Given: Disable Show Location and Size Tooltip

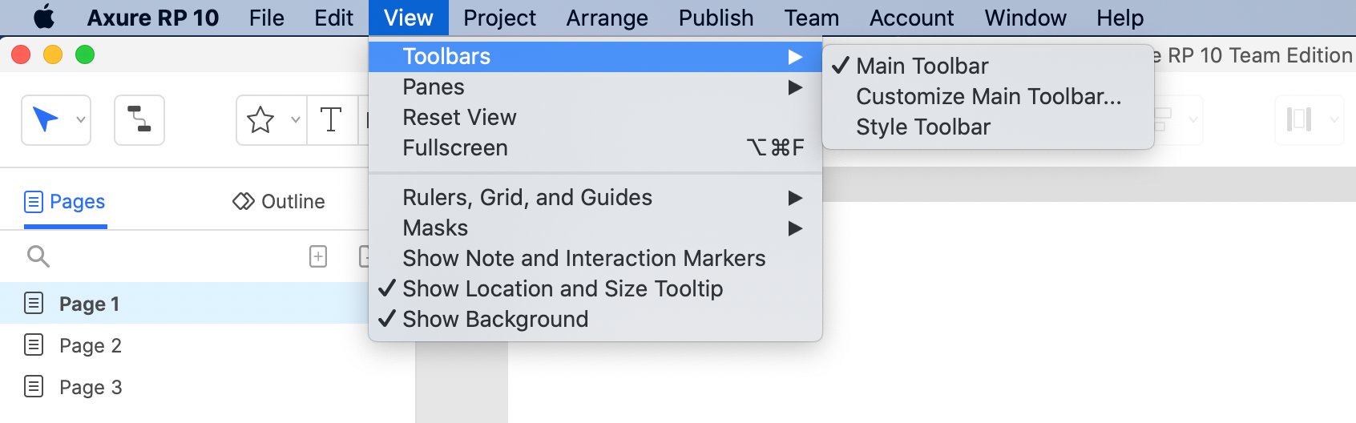Looking at the screenshot, I should coord(562,288).
